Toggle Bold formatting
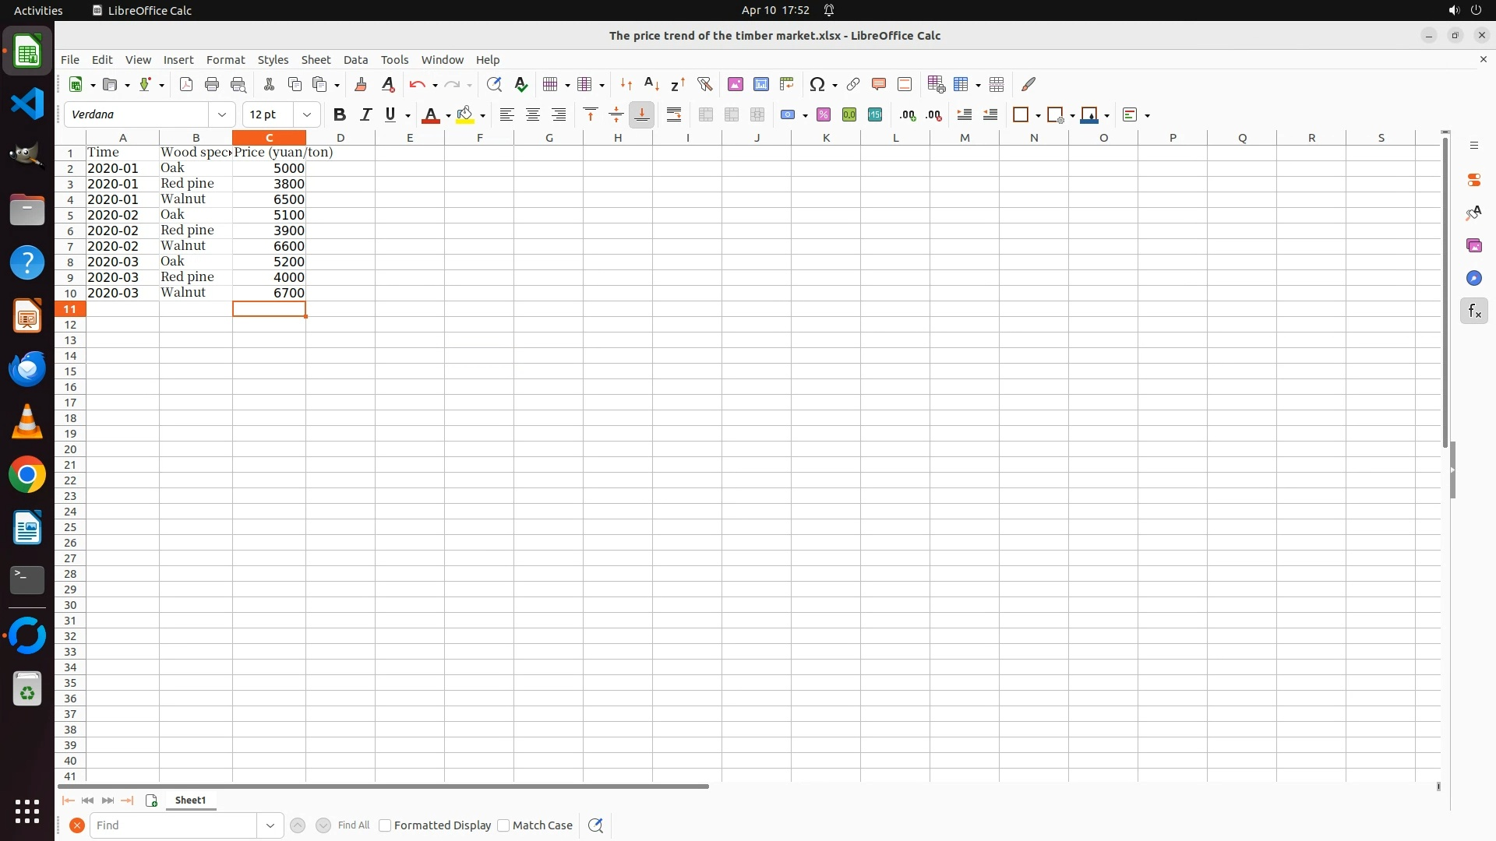The height and width of the screenshot is (841, 1496). coord(339,114)
